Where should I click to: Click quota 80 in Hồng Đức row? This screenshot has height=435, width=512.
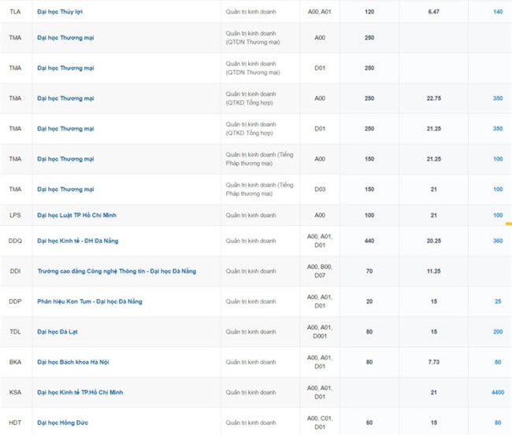click(x=498, y=422)
